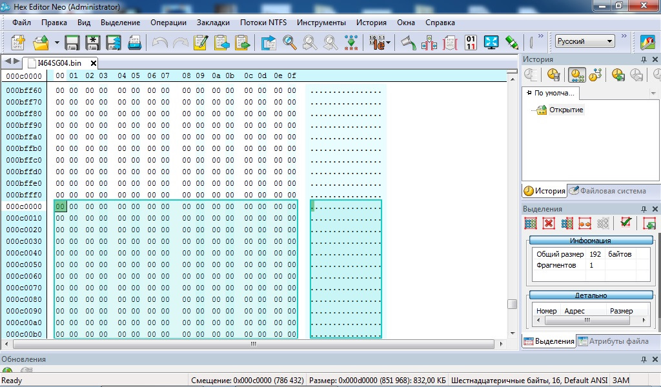Select the I464SG04.bin document tab
Viewport: 661px width, 387px height.
pos(59,63)
